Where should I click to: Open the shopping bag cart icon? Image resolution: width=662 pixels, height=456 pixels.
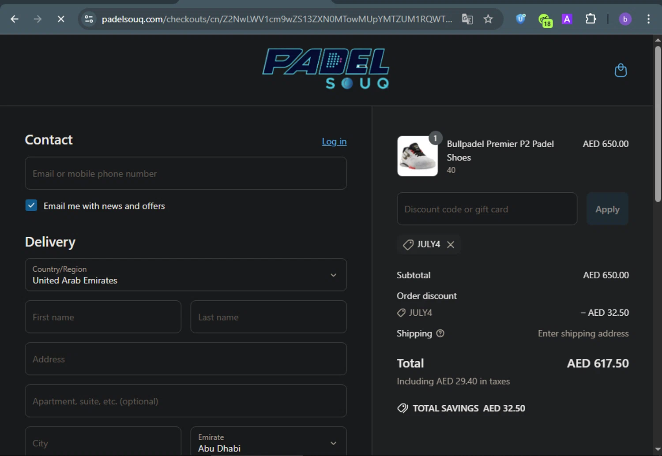(621, 70)
